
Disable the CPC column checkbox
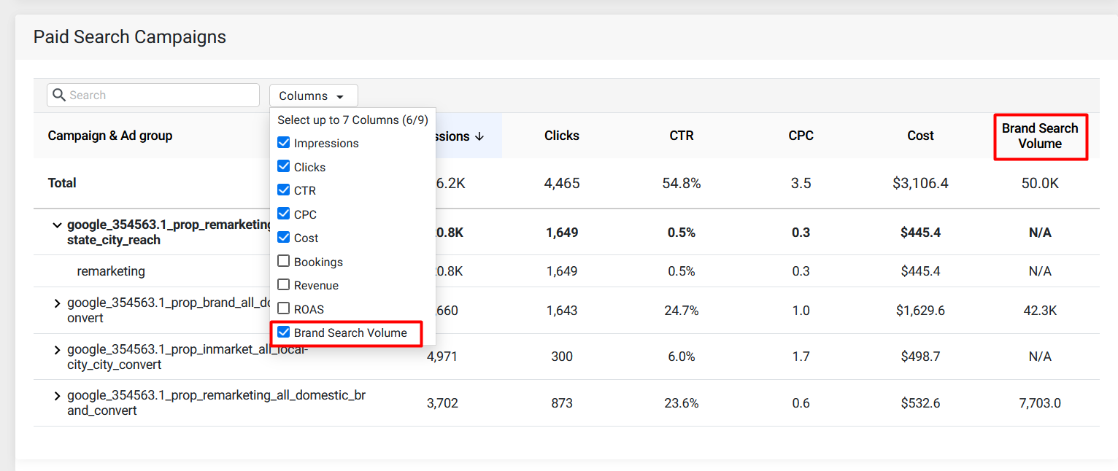coord(284,214)
